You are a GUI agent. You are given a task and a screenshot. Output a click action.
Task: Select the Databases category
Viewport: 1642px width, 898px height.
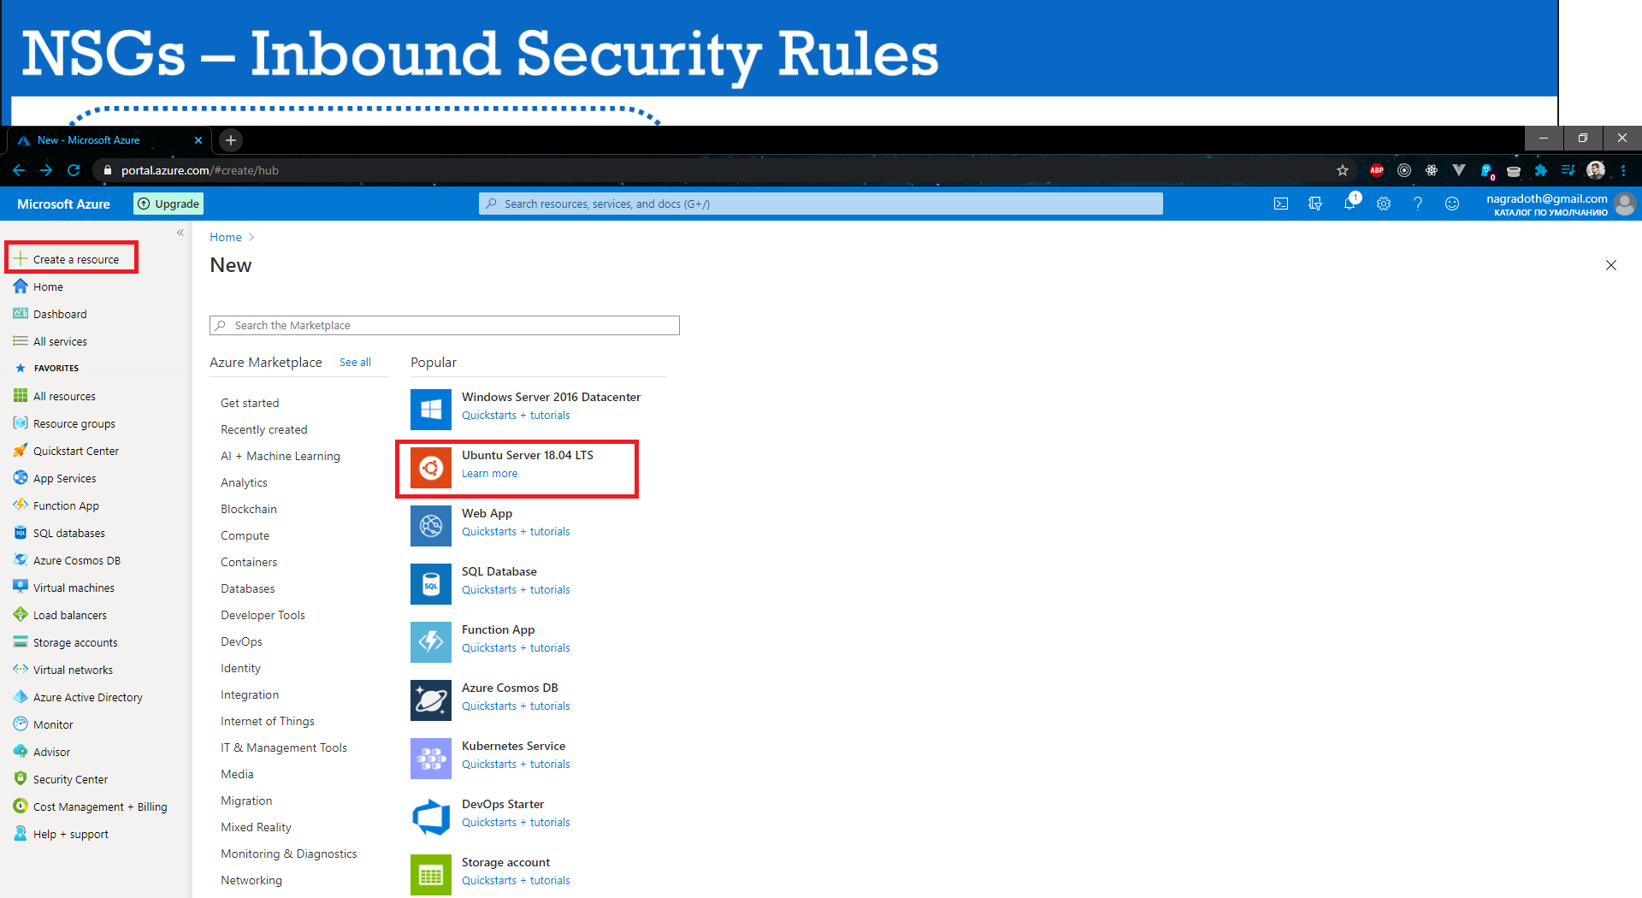tap(248, 588)
